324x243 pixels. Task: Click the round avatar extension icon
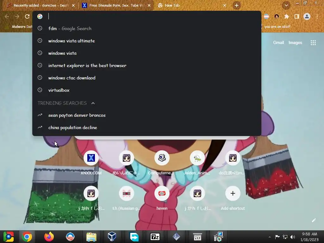click(x=277, y=16)
